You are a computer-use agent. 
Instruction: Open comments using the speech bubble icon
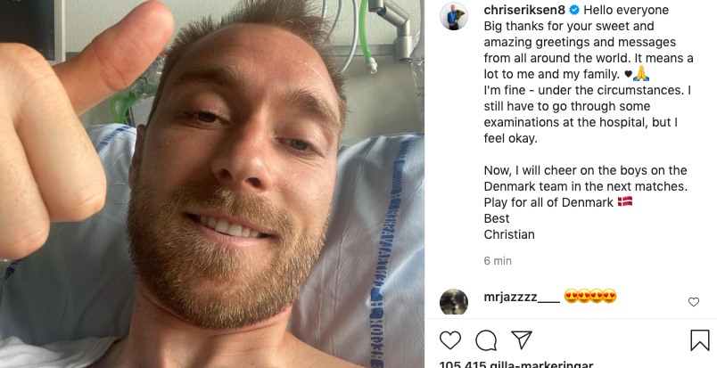[x=486, y=340]
